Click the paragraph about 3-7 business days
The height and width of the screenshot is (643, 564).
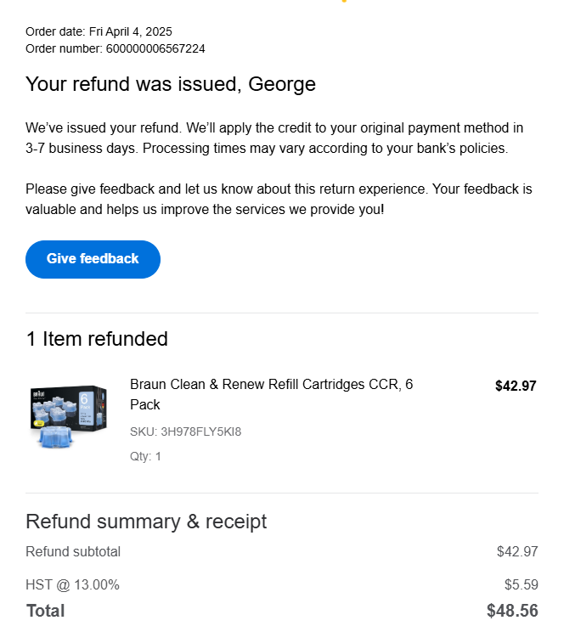pyautogui.click(x=274, y=138)
